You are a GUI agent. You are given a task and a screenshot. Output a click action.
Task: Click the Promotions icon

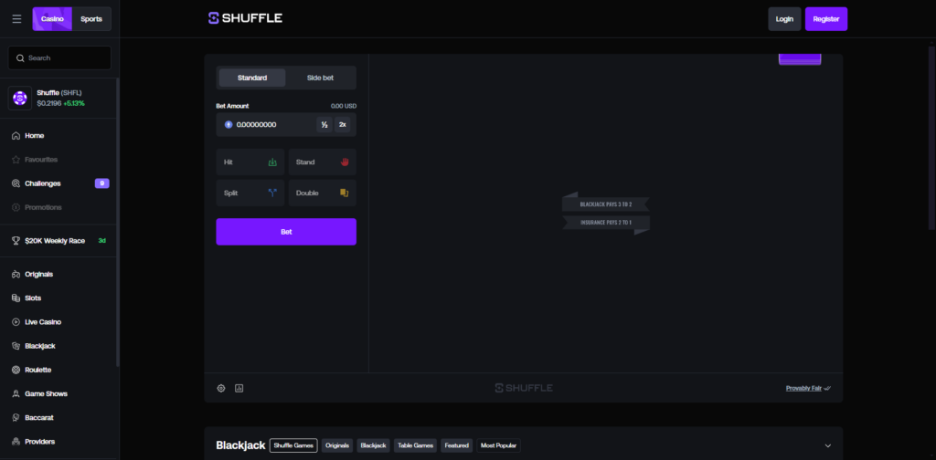click(x=16, y=207)
